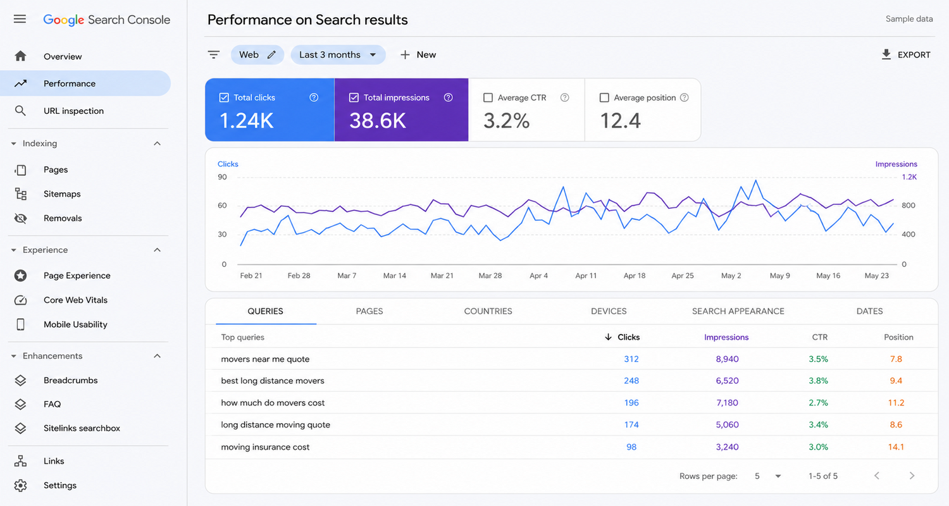949x506 pixels.
Task: Open the Rows per page dropdown
Action: tap(768, 476)
